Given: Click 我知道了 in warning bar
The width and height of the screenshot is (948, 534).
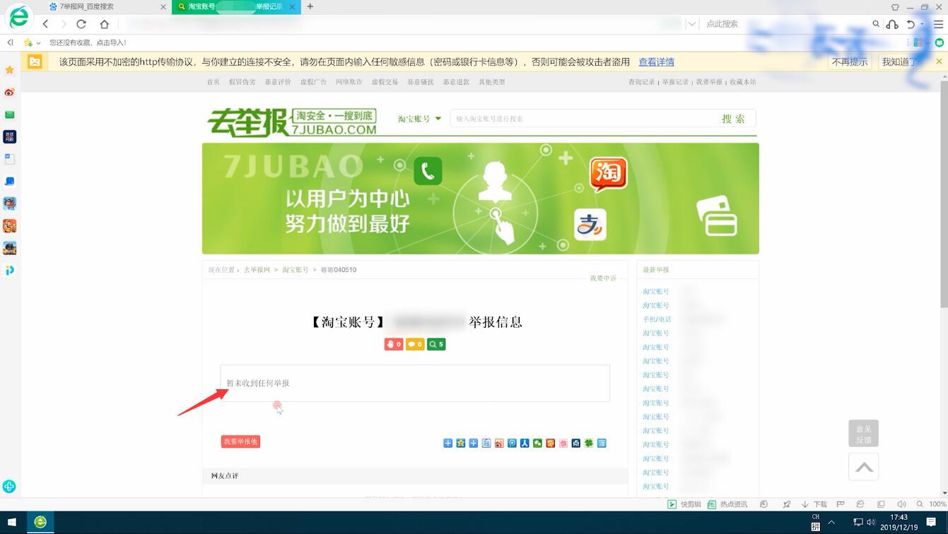Looking at the screenshot, I should pyautogui.click(x=900, y=62).
